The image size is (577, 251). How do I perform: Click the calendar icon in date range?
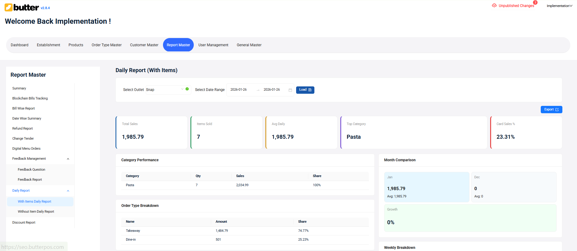tap(290, 90)
